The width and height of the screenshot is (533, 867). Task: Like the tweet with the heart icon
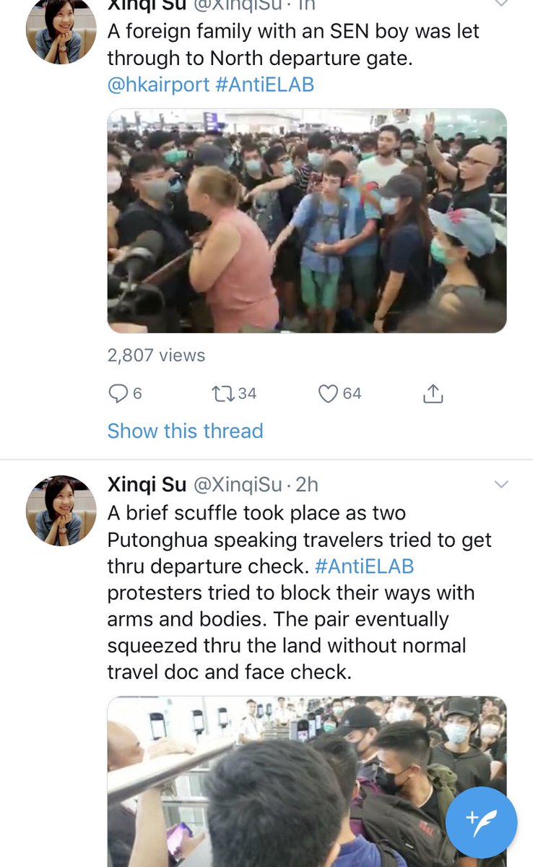click(329, 393)
